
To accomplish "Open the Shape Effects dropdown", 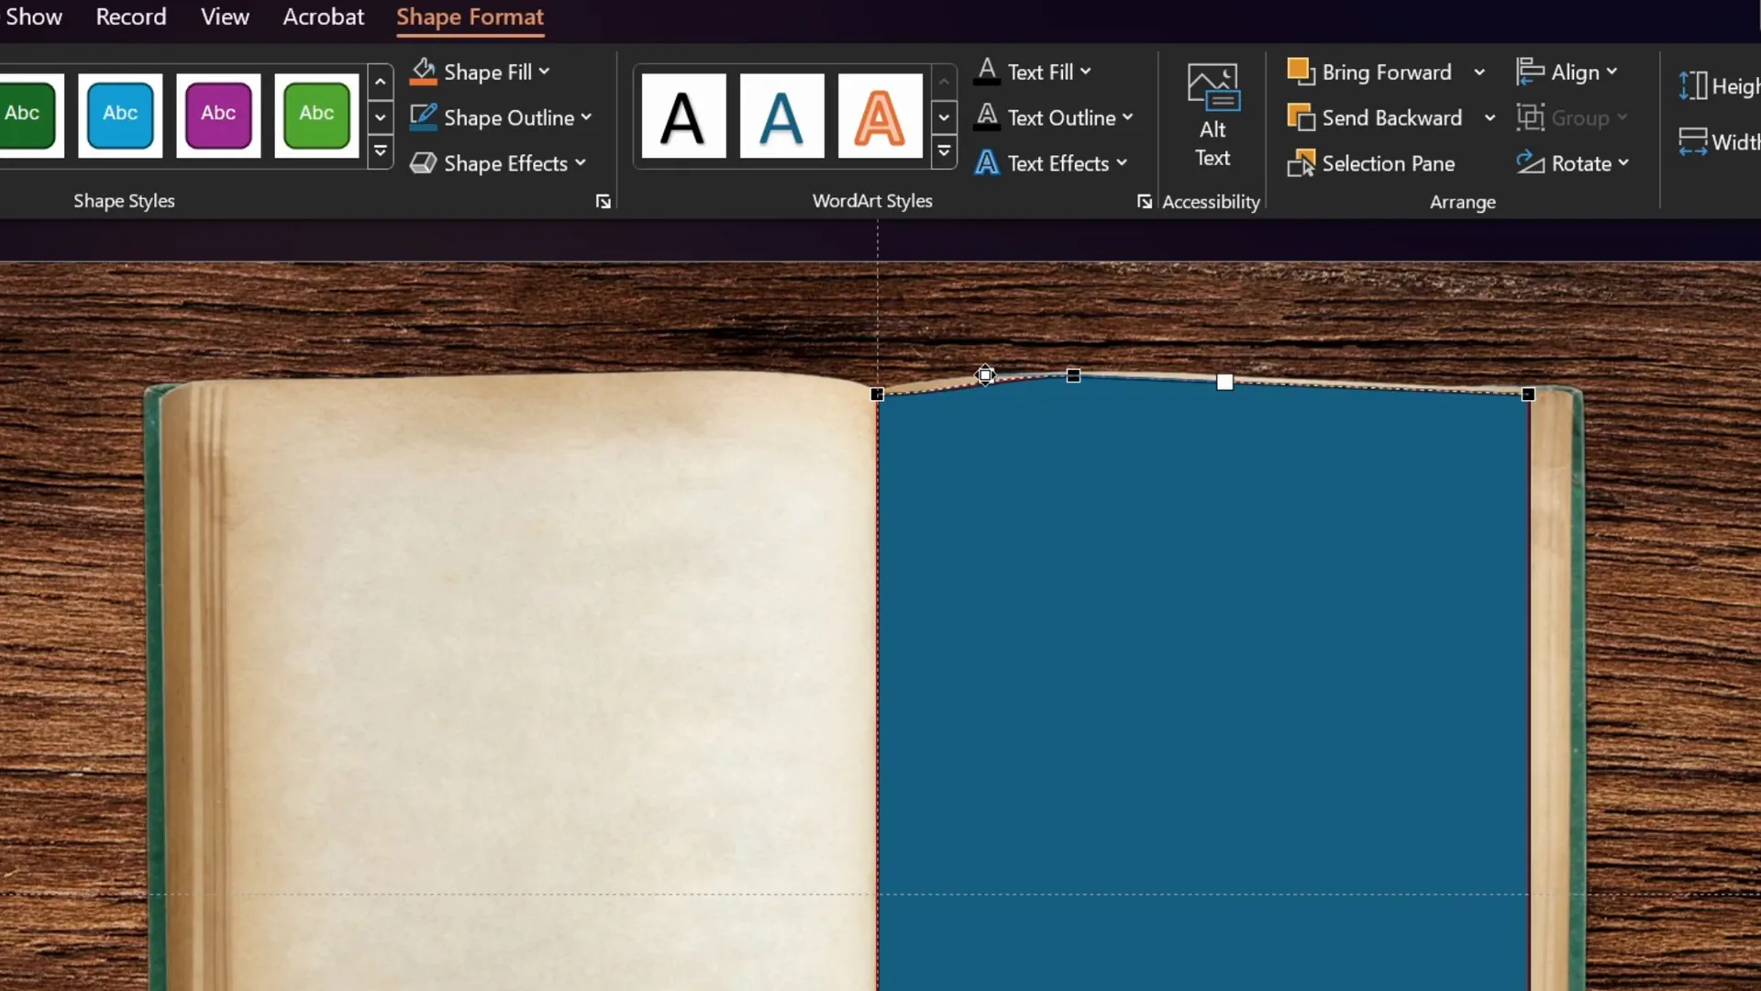I will (498, 163).
